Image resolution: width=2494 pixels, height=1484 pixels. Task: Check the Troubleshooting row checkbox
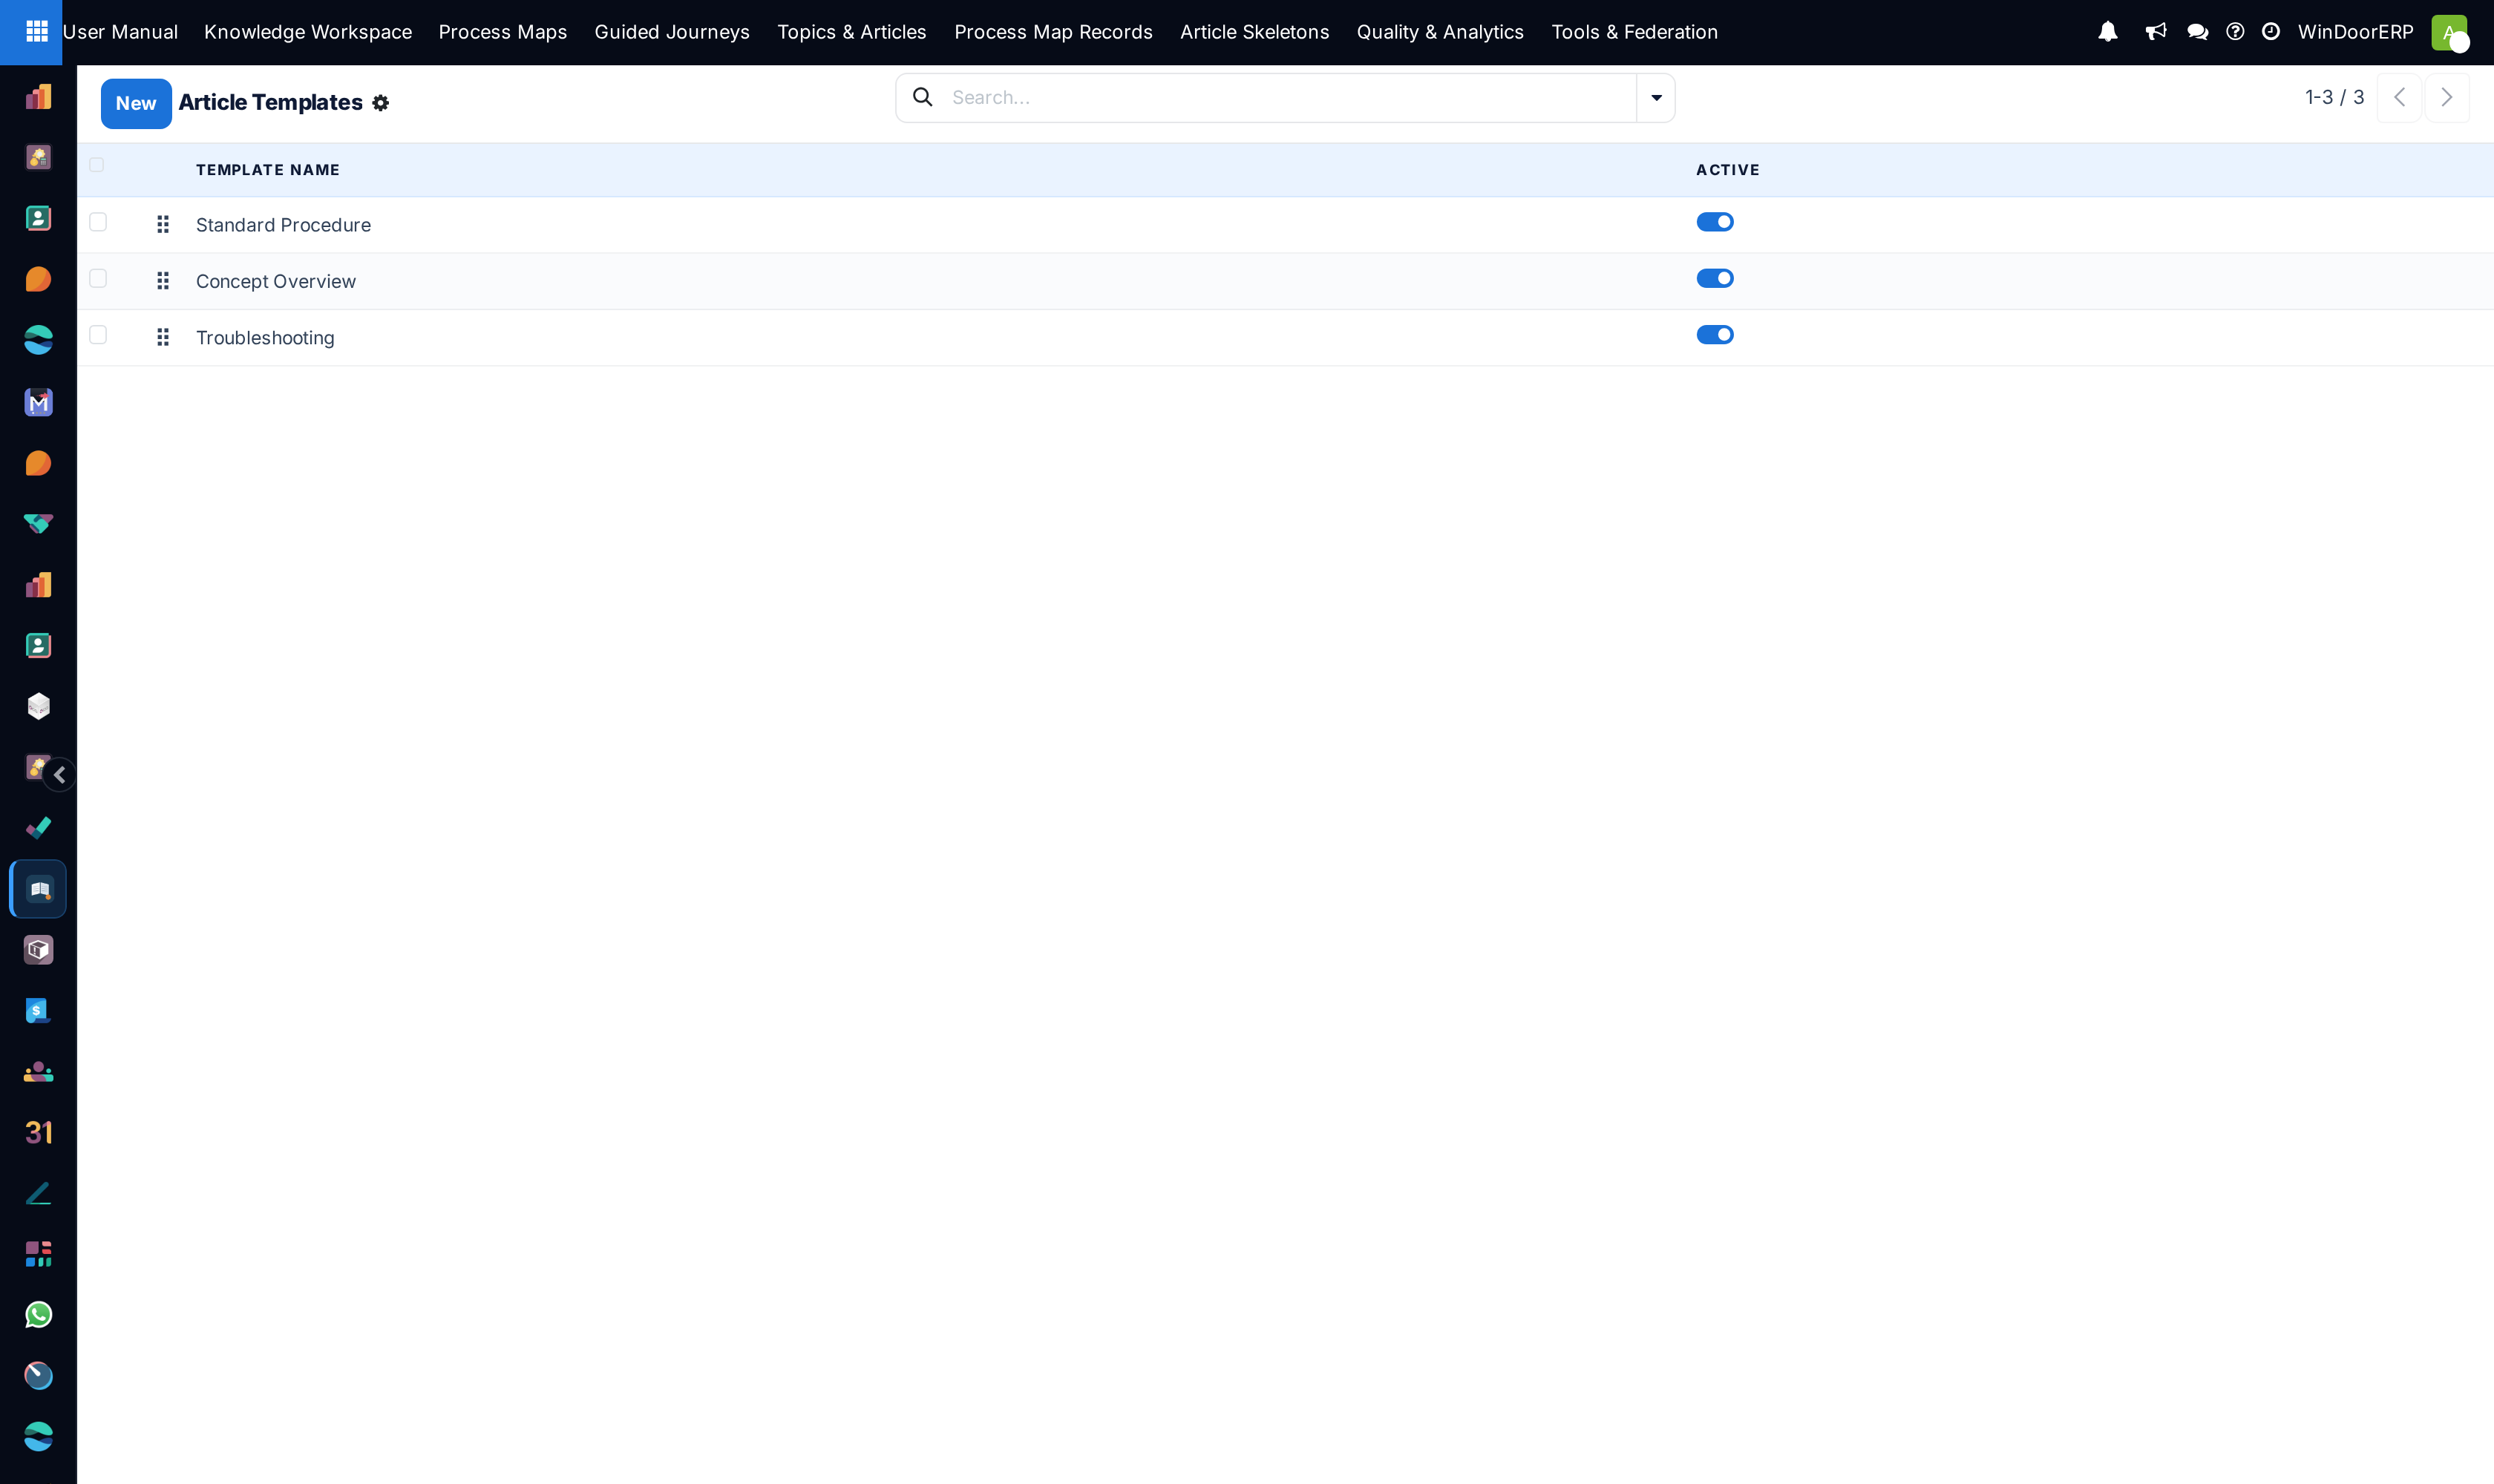click(x=98, y=335)
